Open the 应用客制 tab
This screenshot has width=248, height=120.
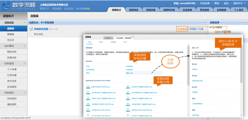coord(221,10)
